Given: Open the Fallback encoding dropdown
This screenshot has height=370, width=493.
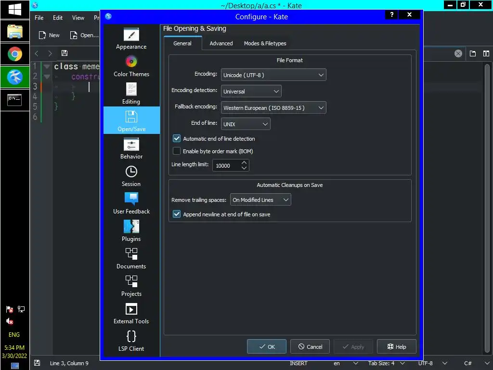Looking at the screenshot, I should 273,107.
